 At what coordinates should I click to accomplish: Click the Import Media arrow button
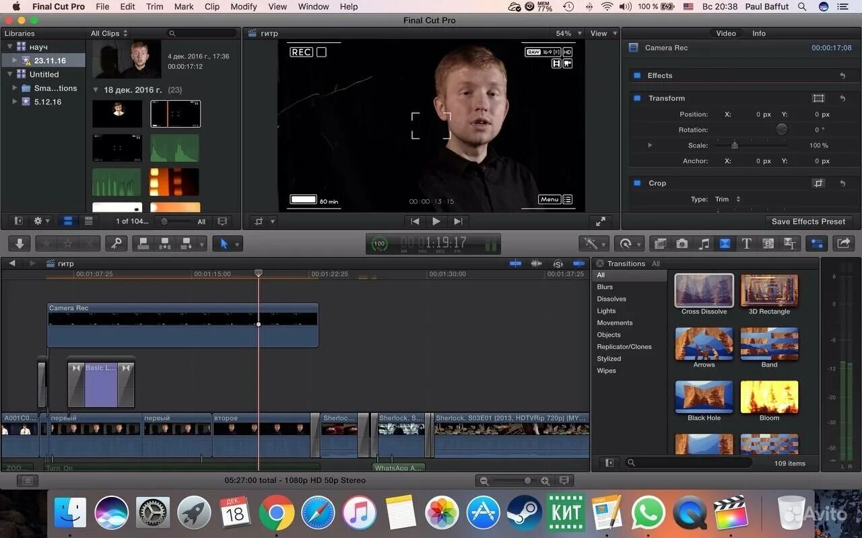(x=20, y=243)
